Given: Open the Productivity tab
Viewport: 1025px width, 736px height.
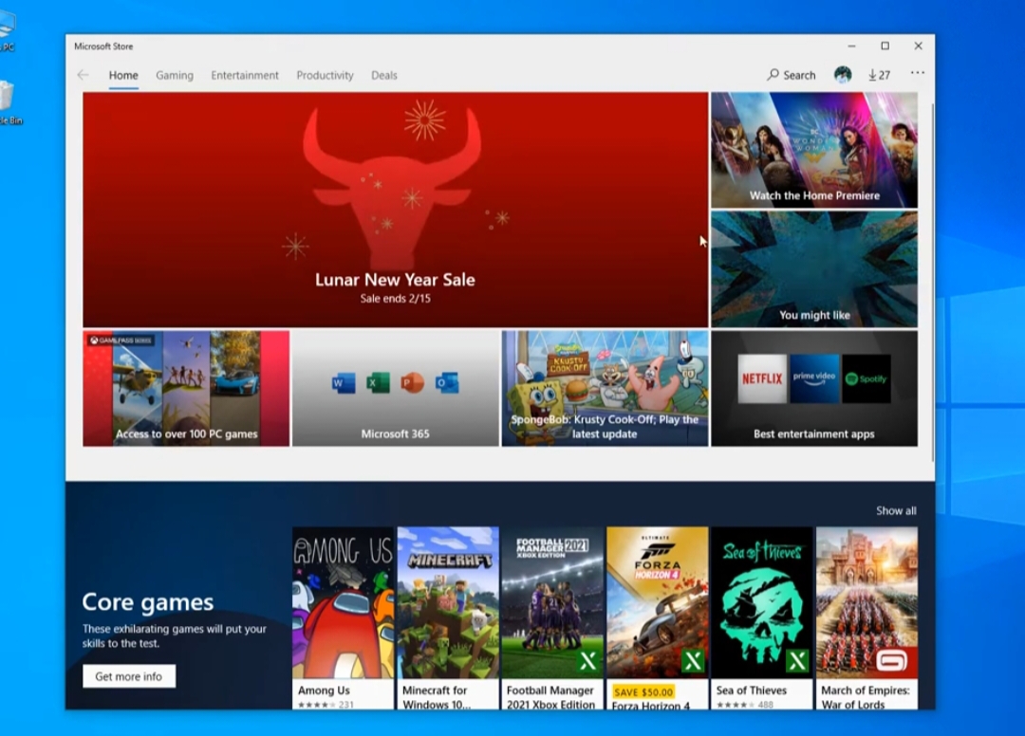Looking at the screenshot, I should coord(325,75).
